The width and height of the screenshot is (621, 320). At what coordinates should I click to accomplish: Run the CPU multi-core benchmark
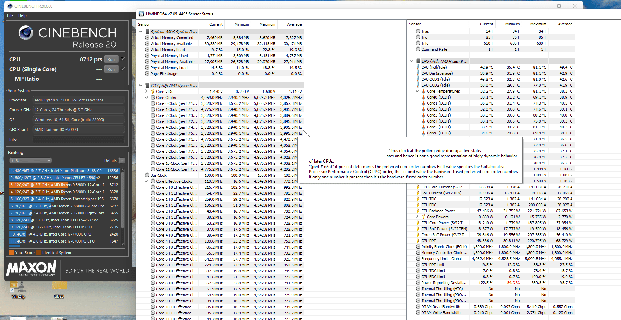[111, 59]
